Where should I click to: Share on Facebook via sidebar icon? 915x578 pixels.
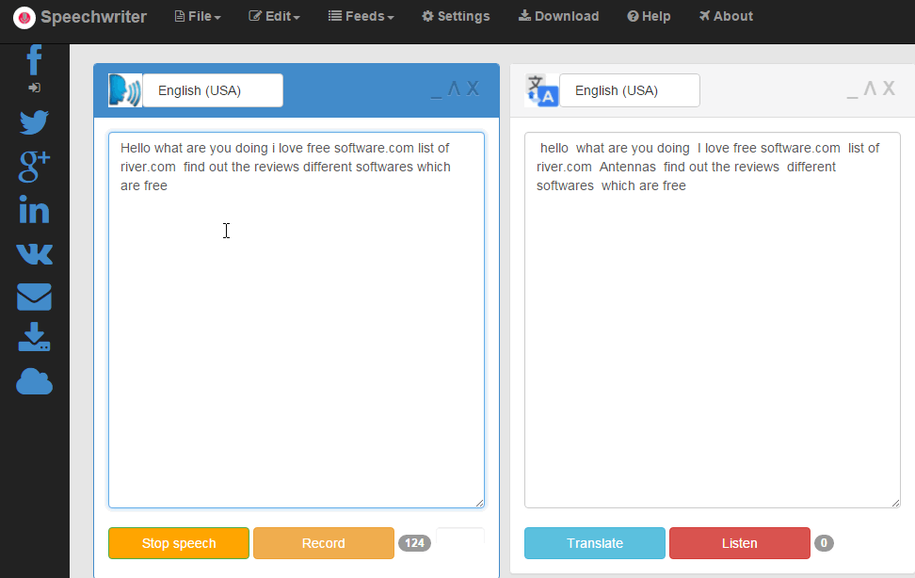(x=35, y=60)
